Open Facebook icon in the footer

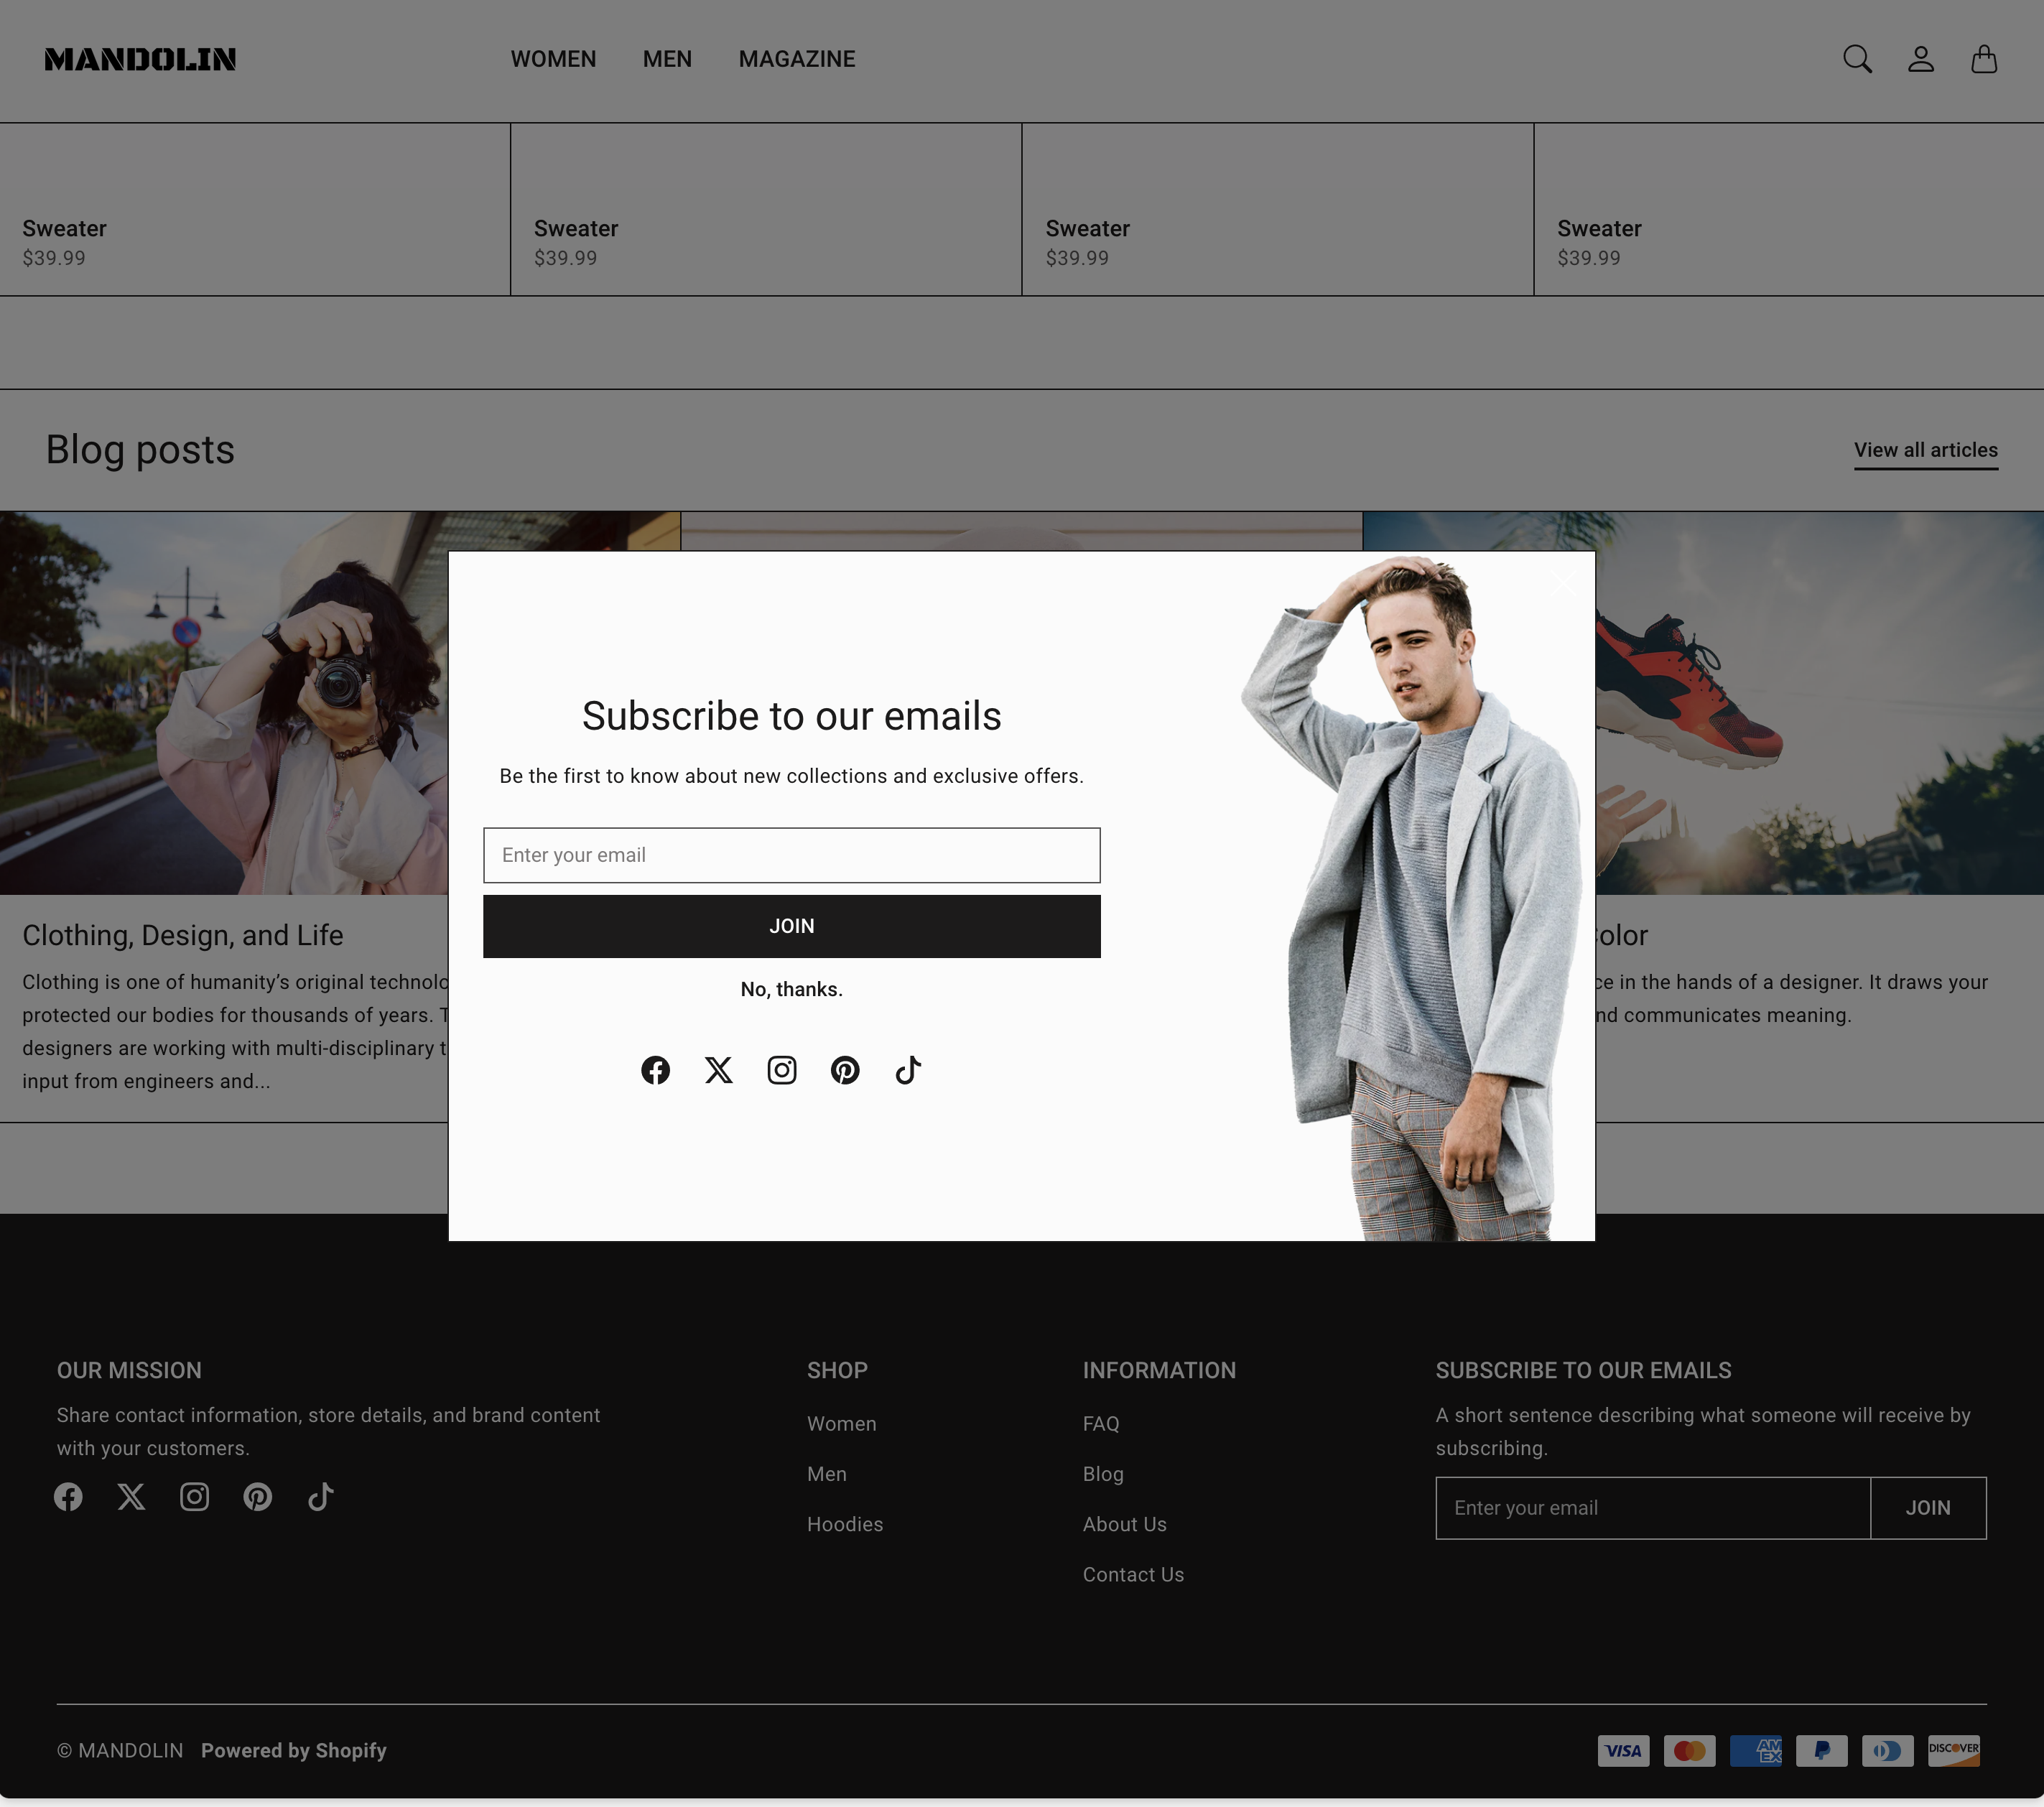[x=68, y=1497]
